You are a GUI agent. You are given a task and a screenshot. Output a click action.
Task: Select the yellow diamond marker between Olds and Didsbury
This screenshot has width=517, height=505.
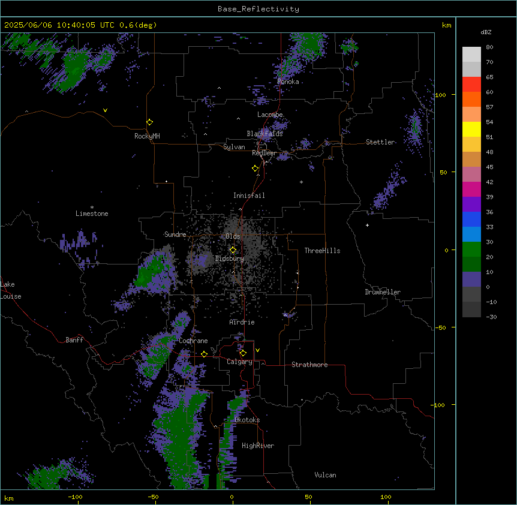tap(233, 250)
